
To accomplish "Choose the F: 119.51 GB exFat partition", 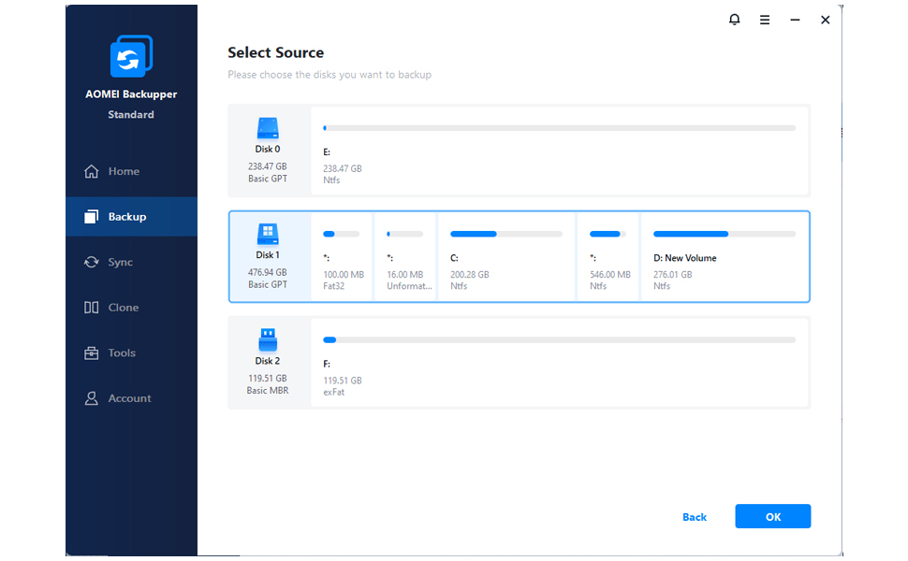I will [x=559, y=362].
